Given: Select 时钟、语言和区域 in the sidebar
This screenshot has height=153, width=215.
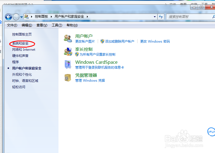Looking at the screenshot, I should click(25, 81).
